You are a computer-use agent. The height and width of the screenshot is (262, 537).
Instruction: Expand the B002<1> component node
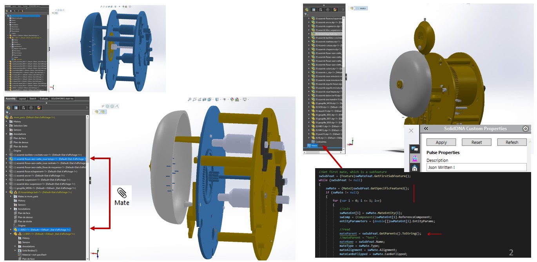(11, 230)
